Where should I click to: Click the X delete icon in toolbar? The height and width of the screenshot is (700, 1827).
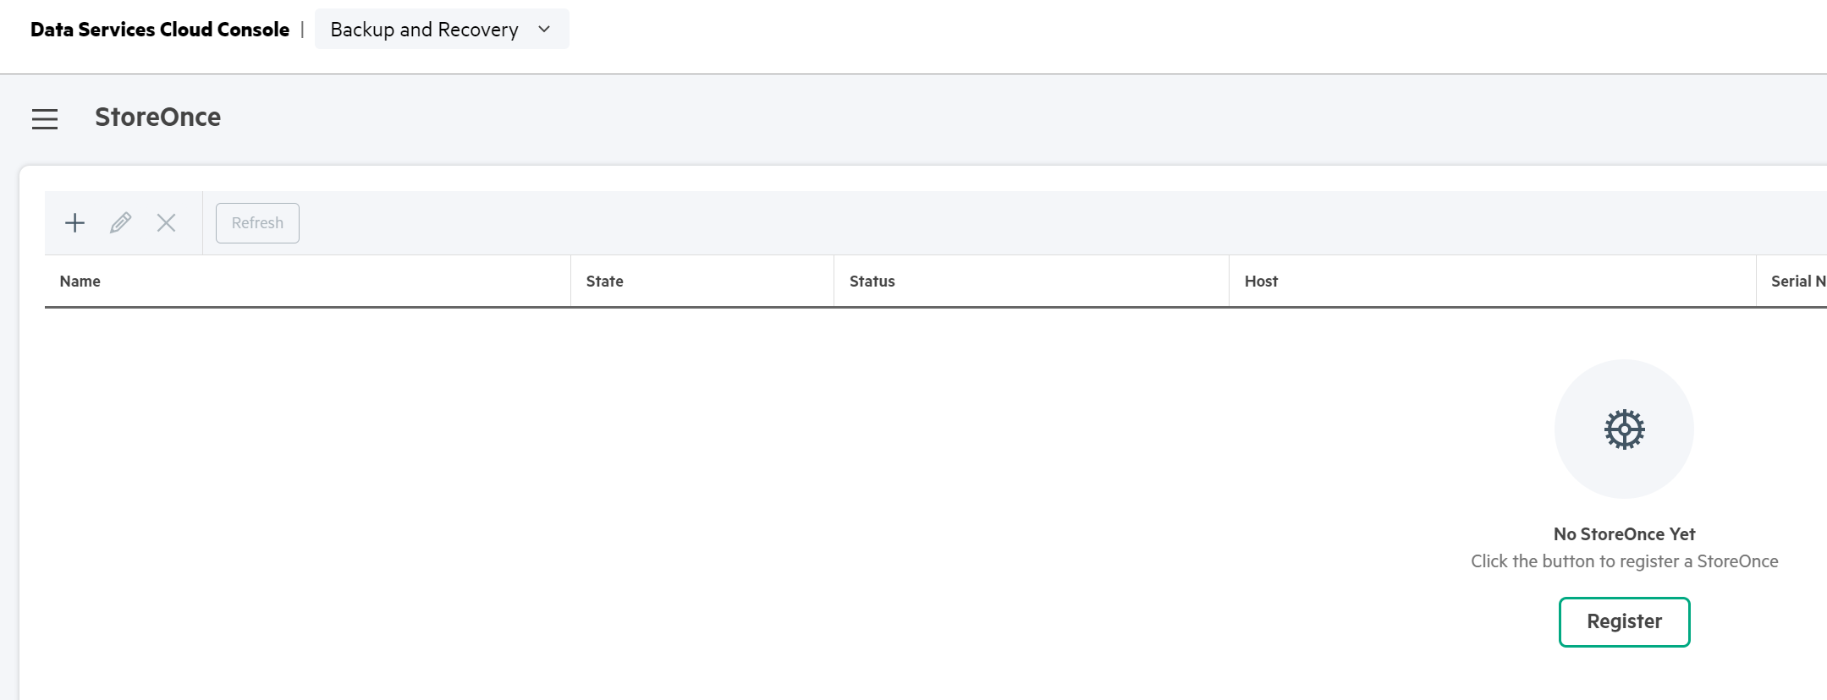click(x=167, y=223)
